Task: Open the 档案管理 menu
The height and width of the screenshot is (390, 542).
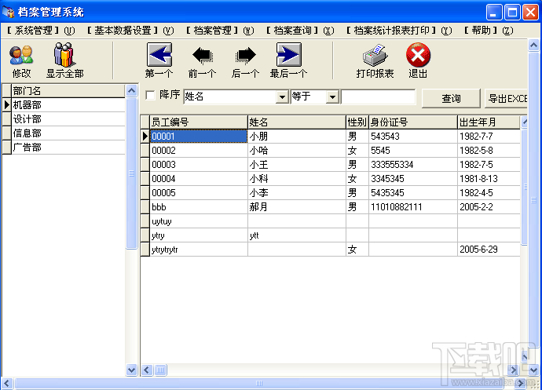Action: 220,31
